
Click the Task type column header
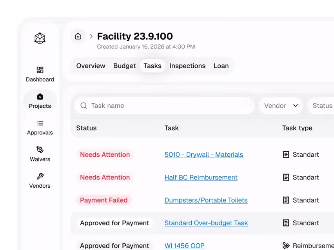point(297,128)
